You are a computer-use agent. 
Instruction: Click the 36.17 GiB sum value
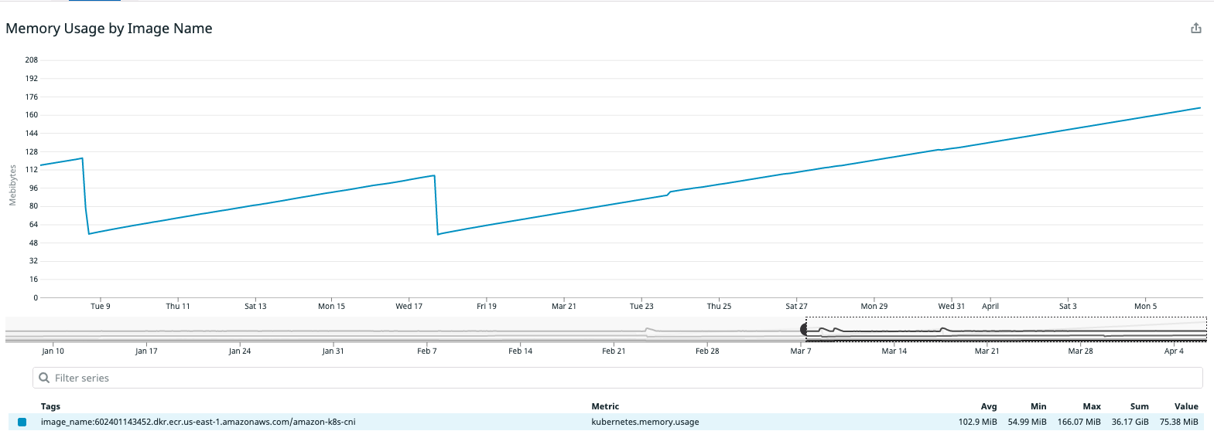tap(1130, 422)
